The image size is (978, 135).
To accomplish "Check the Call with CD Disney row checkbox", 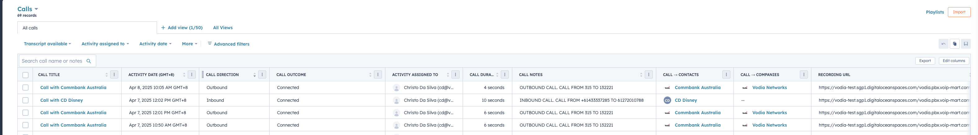I will tap(25, 101).
